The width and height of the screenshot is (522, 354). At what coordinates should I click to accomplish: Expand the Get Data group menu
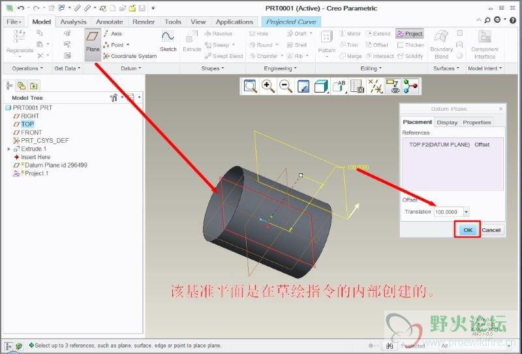[67, 68]
